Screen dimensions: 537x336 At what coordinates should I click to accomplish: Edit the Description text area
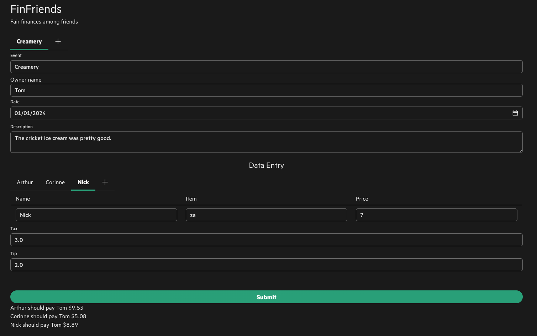pyautogui.click(x=266, y=142)
